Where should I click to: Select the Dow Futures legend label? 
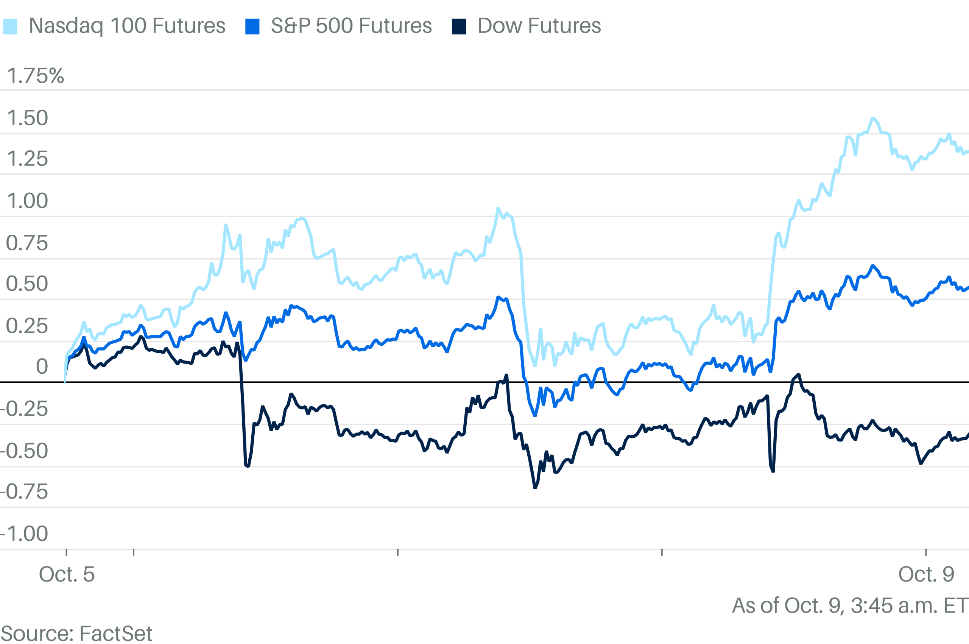[x=539, y=26]
